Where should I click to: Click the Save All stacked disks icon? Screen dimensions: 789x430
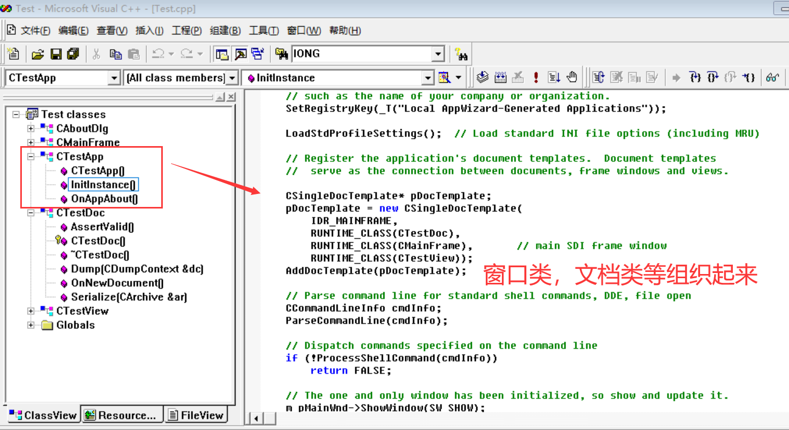pyautogui.click(x=73, y=54)
